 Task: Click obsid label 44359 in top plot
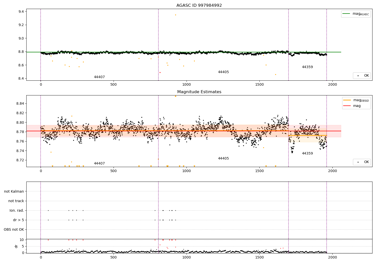(307, 67)
